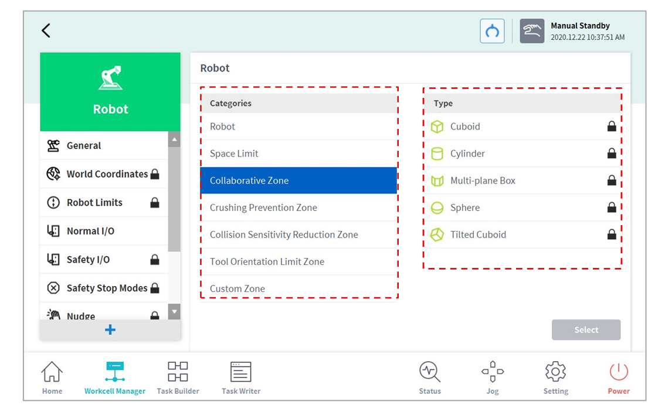
Task: Open the Home screen
Action: [52, 378]
